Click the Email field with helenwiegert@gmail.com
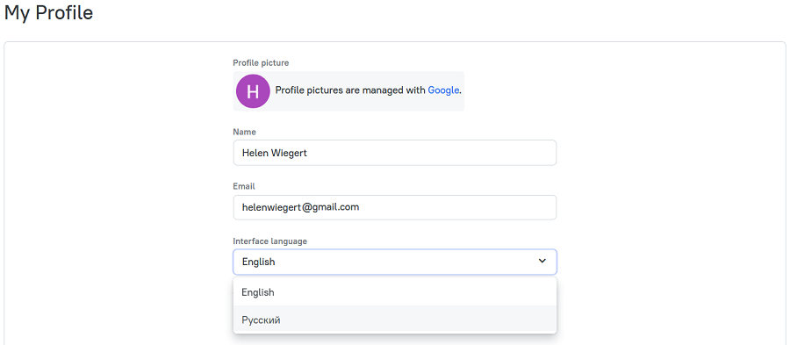Viewport: 790px width, 345px height. tap(394, 207)
